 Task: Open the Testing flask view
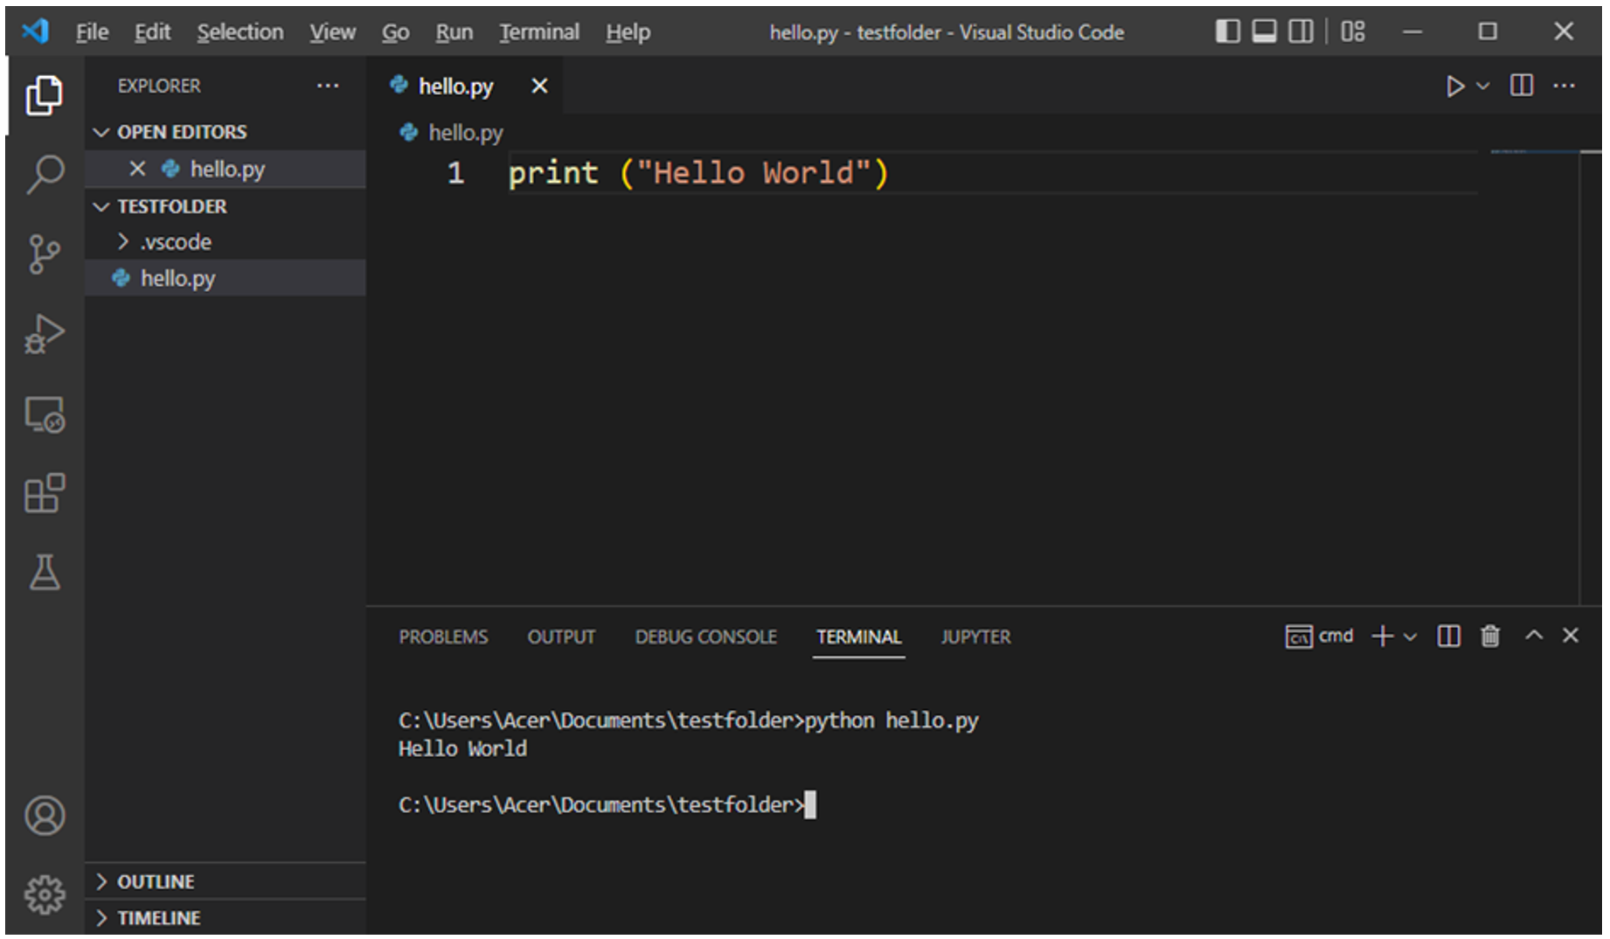tap(45, 573)
